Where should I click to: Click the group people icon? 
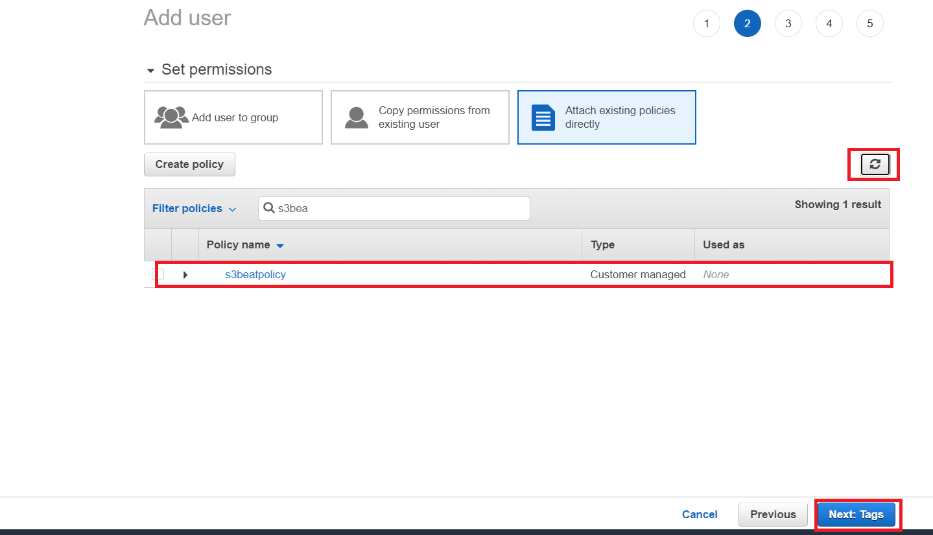171,117
